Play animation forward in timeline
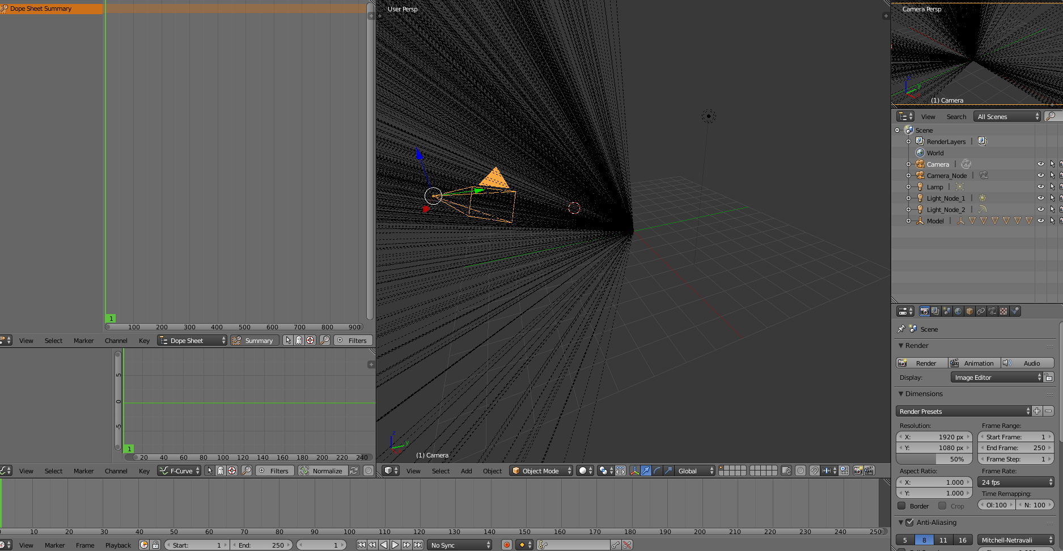Viewport: 1063px width, 551px height. pos(395,545)
